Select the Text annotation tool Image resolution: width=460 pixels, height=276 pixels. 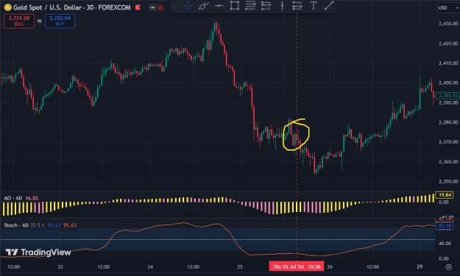pos(314,6)
